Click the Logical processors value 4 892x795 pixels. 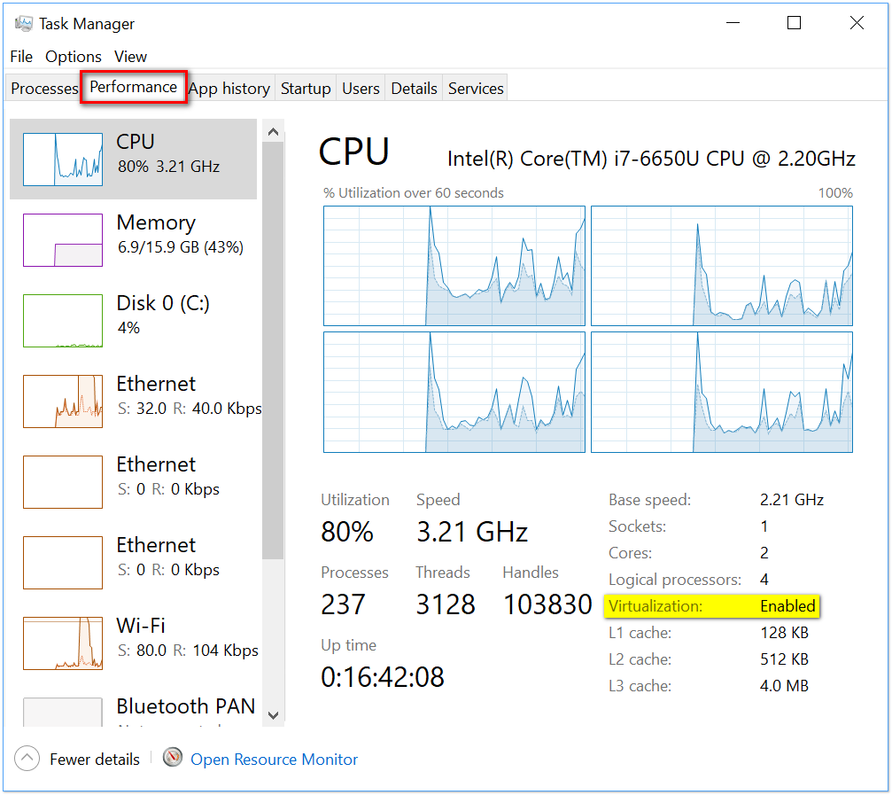[x=764, y=580]
